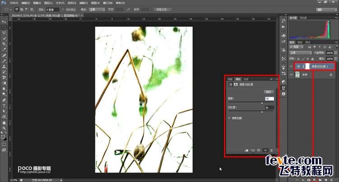Open the layer blend mode dropdown
The image size is (339, 182).
point(300,53)
